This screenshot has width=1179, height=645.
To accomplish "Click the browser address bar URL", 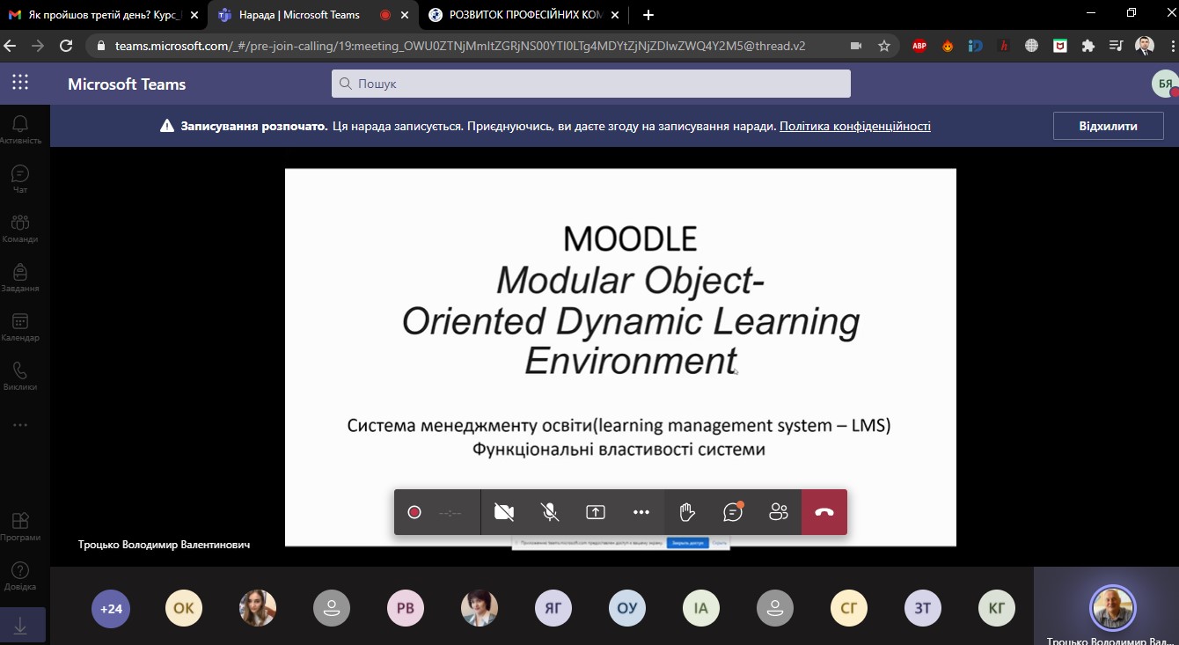I will (x=460, y=46).
